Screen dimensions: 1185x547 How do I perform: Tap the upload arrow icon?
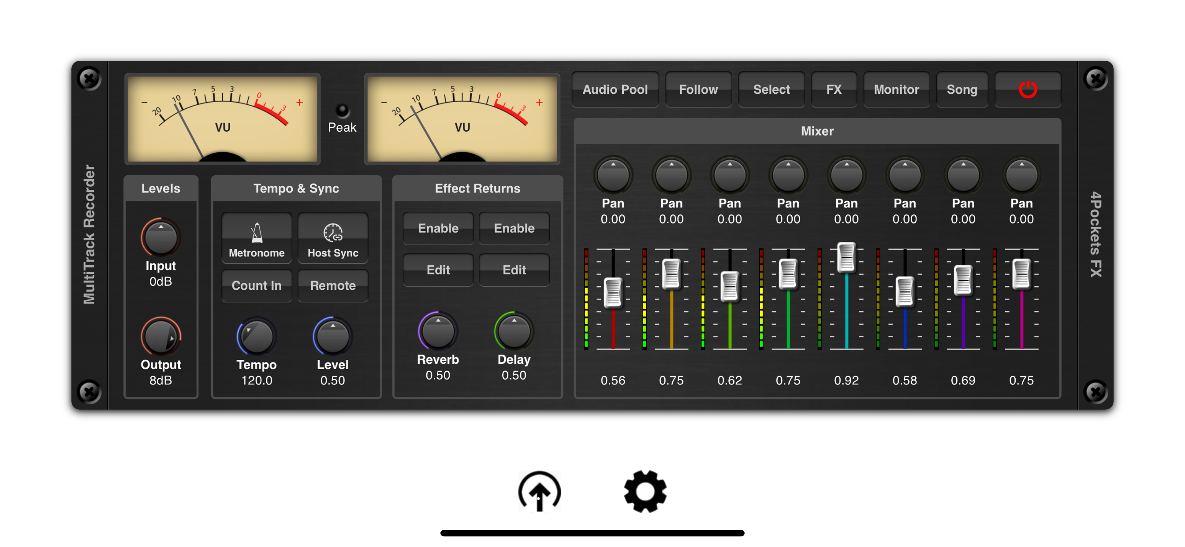tap(539, 492)
